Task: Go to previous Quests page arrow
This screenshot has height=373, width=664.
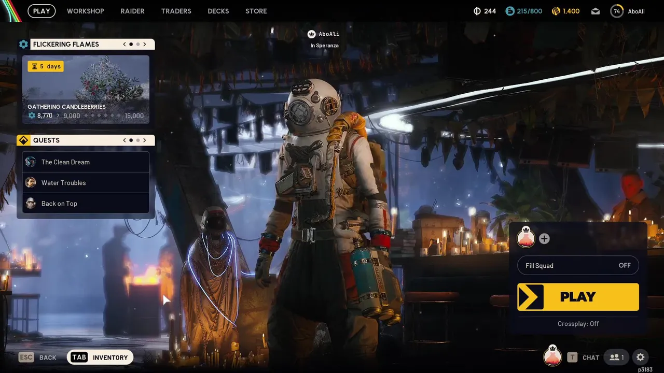Action: click(x=125, y=140)
